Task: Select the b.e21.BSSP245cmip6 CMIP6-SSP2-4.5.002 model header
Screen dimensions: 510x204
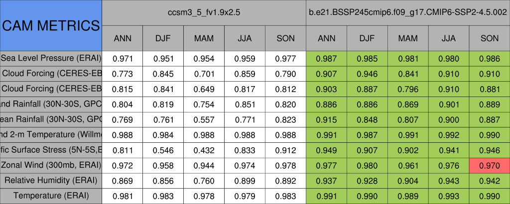Action: point(408,12)
